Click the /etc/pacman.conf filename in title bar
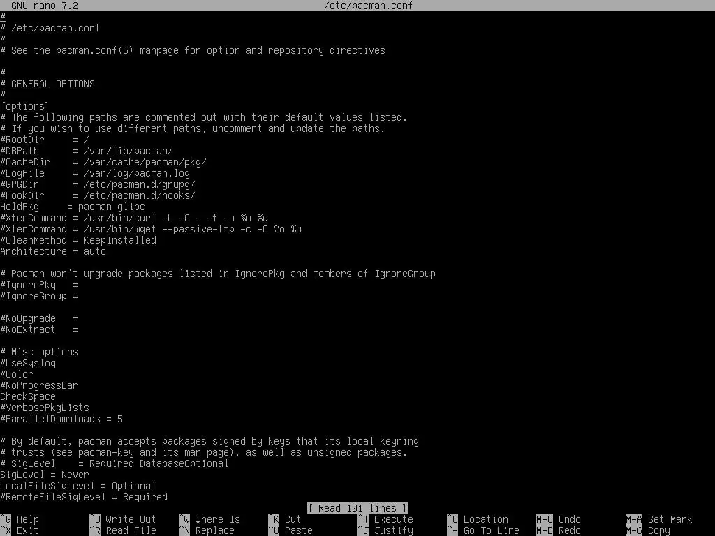Image resolution: width=715 pixels, height=536 pixels. tap(369, 6)
